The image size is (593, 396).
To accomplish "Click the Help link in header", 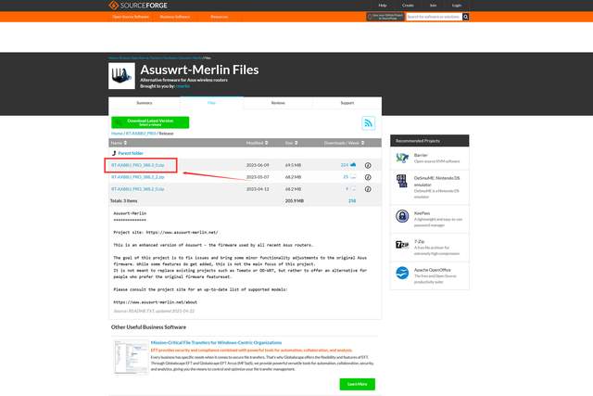I will [x=383, y=6].
